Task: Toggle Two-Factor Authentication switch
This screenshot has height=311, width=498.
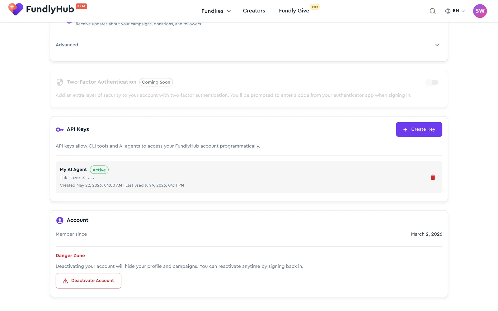Action: tap(432, 82)
